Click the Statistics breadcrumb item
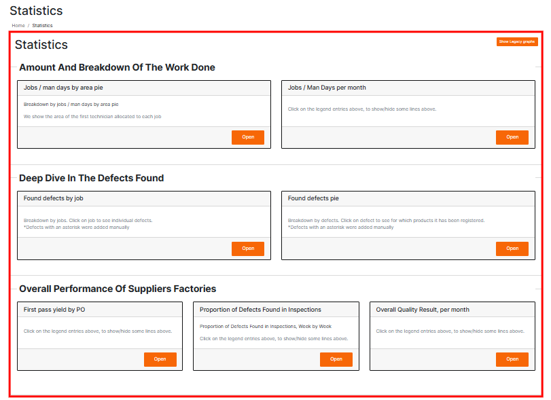This screenshot has width=551, height=400. tap(42, 26)
